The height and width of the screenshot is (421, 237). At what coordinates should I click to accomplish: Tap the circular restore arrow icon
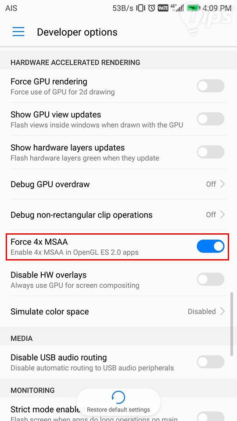(x=118, y=398)
